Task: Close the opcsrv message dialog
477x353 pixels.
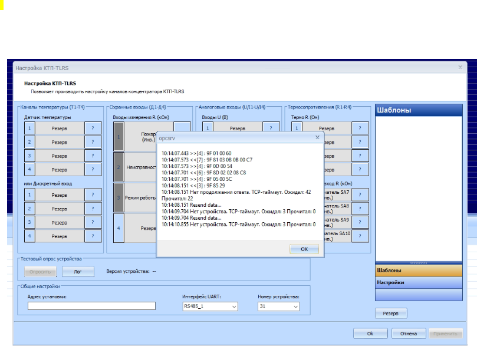Action: [317, 136]
